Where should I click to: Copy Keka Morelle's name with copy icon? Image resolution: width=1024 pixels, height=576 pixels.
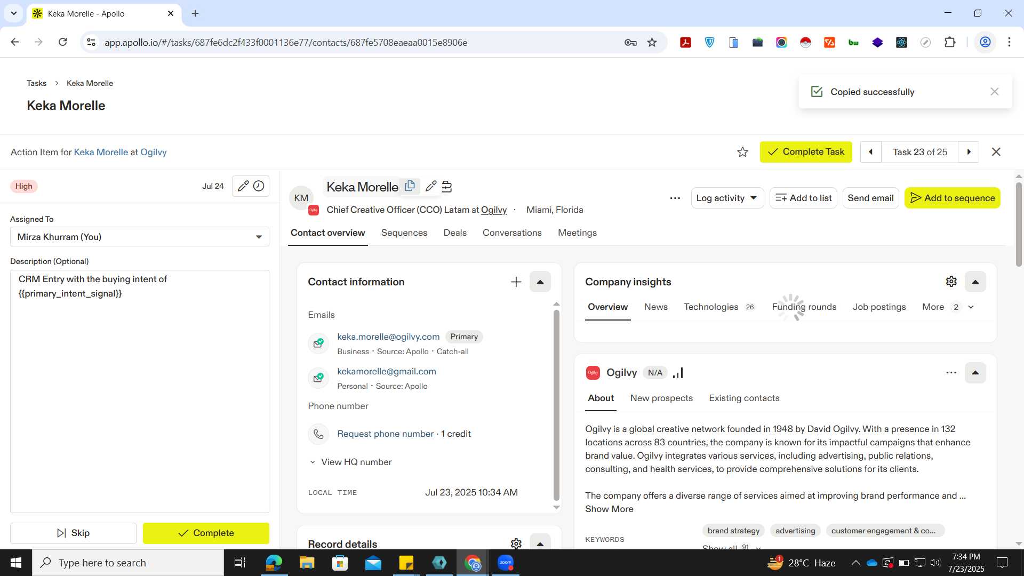(x=410, y=186)
